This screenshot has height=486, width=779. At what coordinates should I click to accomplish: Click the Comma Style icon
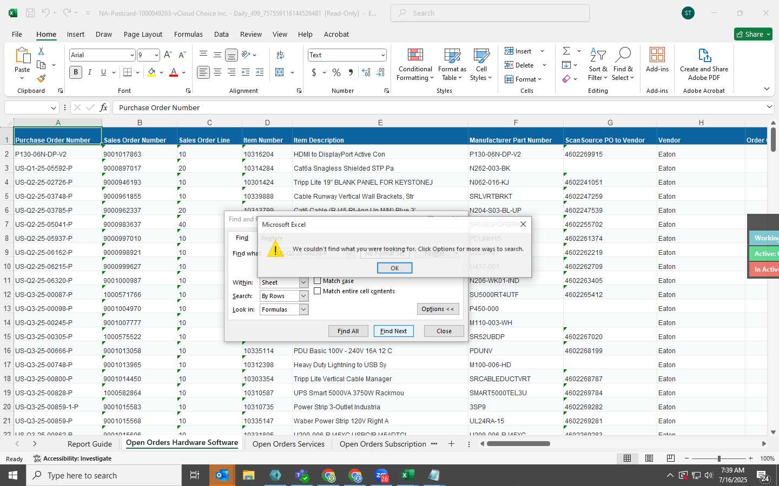click(351, 72)
